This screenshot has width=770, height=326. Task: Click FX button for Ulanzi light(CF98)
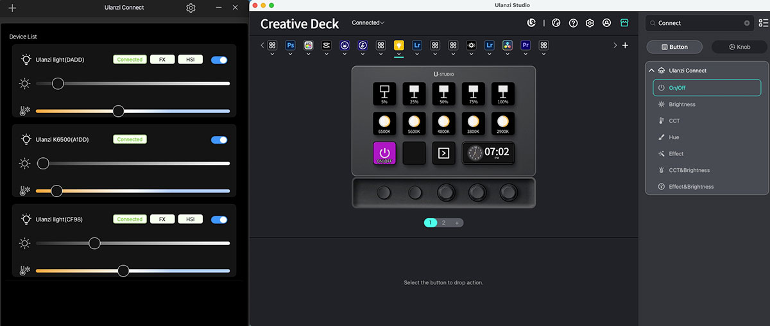tap(162, 219)
